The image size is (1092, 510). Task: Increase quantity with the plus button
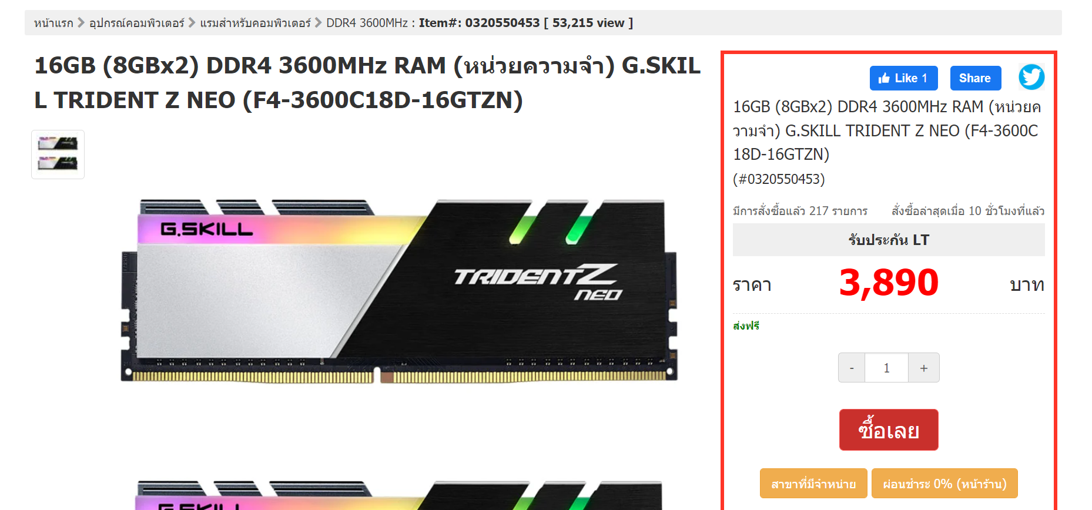click(924, 368)
